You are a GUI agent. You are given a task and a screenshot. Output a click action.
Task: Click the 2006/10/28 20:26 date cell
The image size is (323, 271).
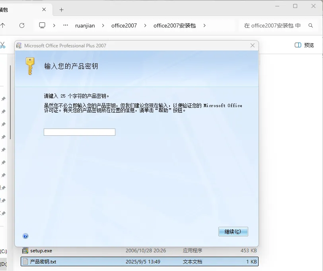point(146,251)
